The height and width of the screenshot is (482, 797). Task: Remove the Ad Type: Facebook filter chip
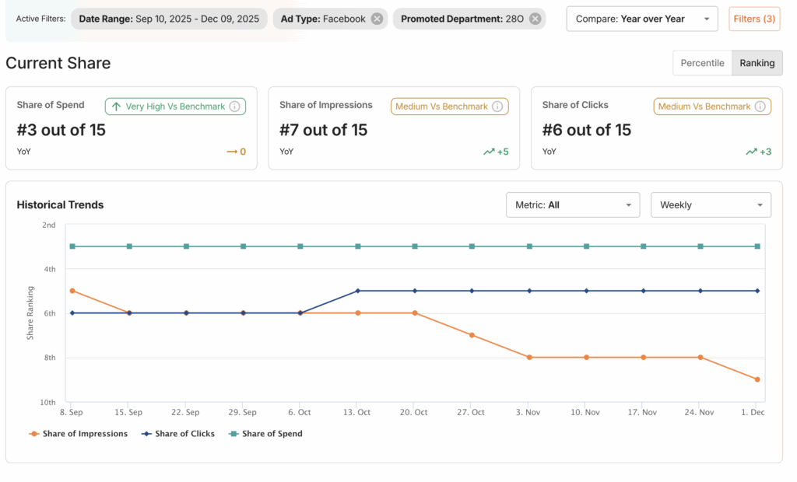[378, 18]
